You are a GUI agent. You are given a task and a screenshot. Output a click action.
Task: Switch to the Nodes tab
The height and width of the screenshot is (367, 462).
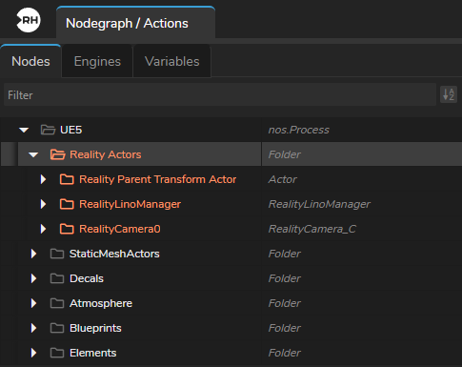pos(30,61)
